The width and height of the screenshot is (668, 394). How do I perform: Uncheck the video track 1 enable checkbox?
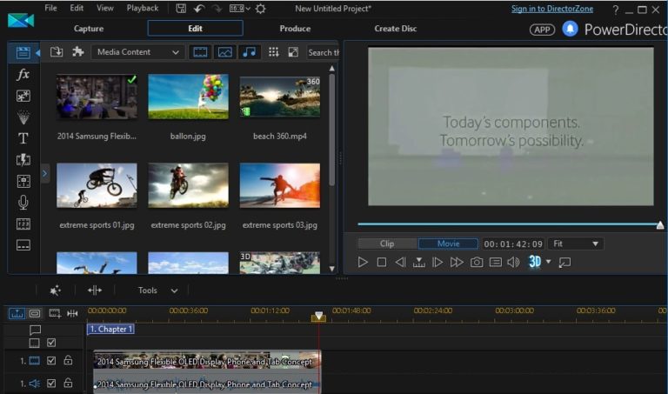click(51, 360)
